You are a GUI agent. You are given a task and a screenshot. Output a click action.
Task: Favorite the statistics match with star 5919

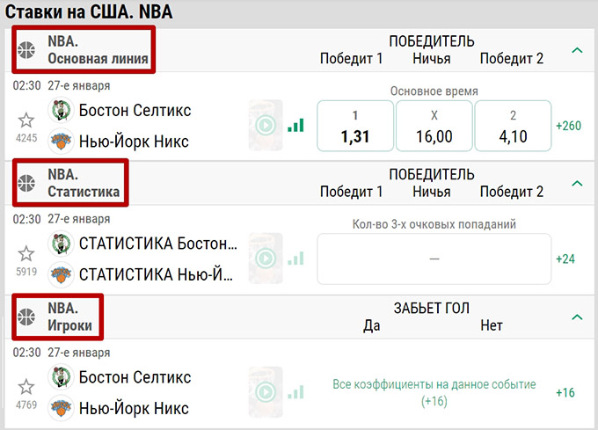click(26, 254)
